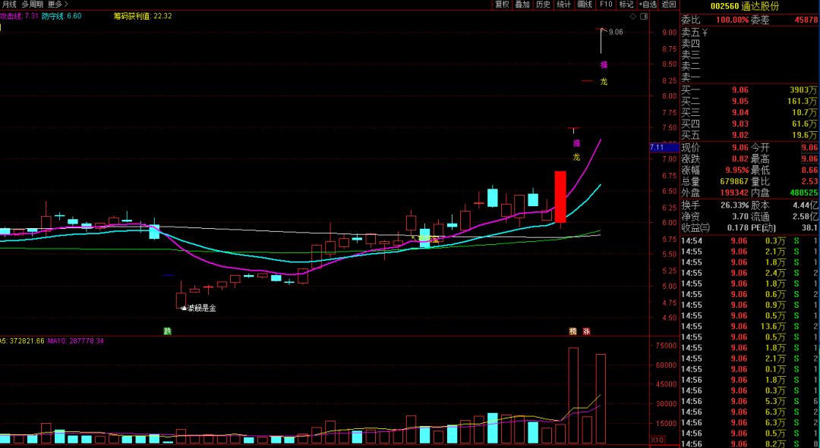The height and width of the screenshot is (448, 820).
Task: Click the X10 volume scale box
Action: (x=658, y=440)
